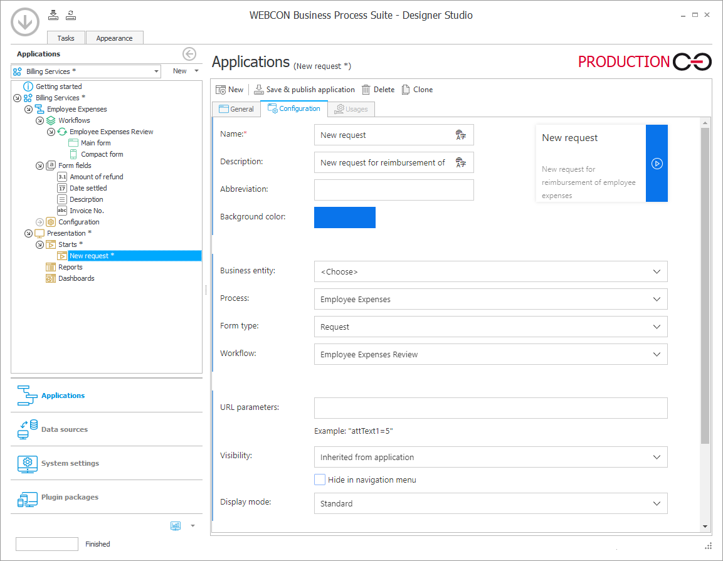This screenshot has width=723, height=561.
Task: Collapse the Form fields node expander
Action: pos(40,166)
